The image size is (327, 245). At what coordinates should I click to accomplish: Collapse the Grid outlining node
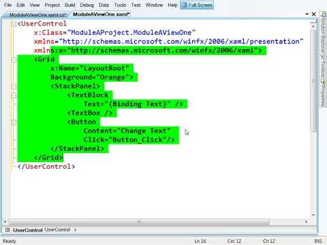(14, 60)
